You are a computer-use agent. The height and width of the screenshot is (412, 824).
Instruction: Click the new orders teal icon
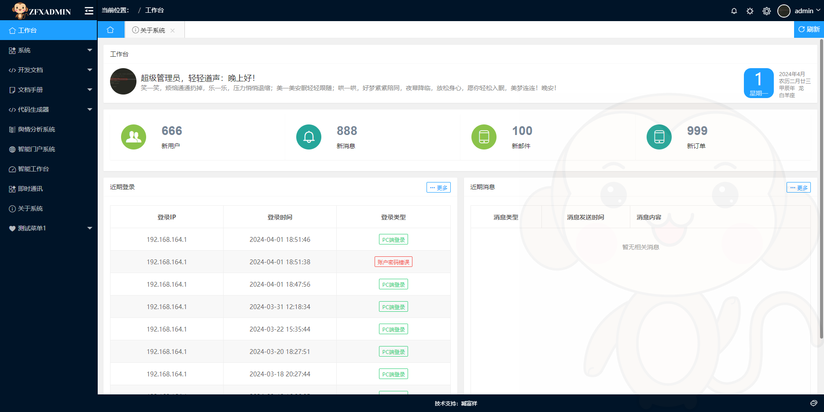[x=659, y=137]
